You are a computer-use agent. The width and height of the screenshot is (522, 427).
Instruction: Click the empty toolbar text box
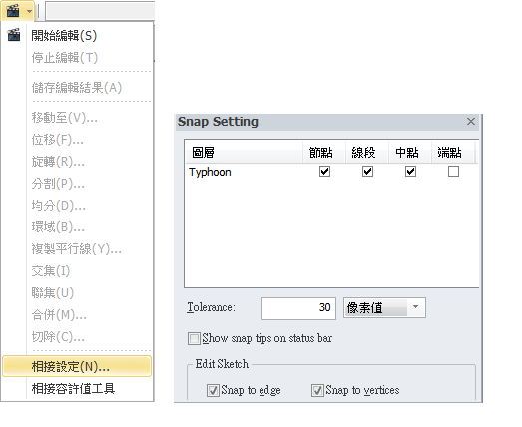[100, 11]
